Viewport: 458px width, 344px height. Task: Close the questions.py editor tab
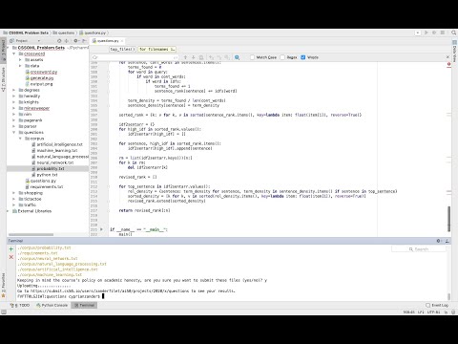[122, 41]
